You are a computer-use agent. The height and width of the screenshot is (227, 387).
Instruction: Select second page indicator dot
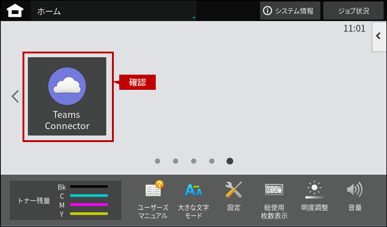click(x=175, y=161)
